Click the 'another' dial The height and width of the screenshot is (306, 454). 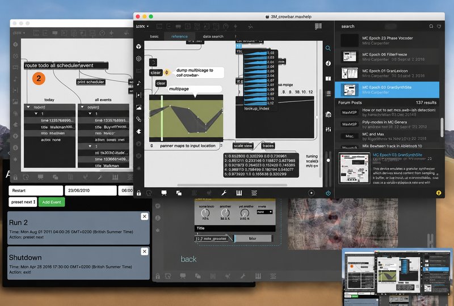pyautogui.click(x=225, y=213)
